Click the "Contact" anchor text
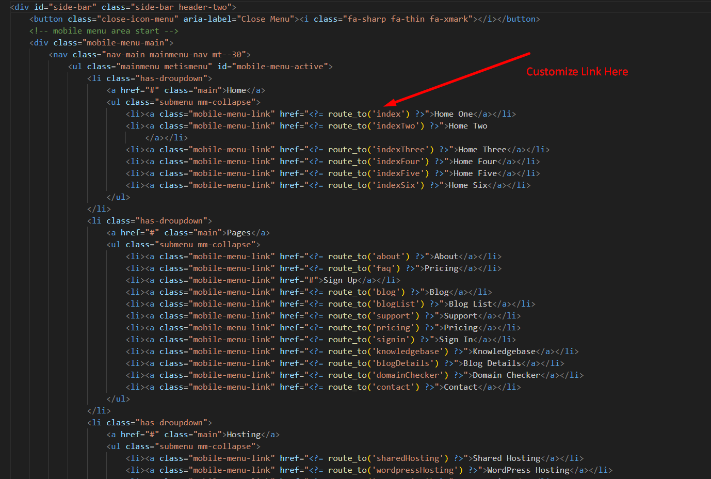711x479 pixels. pyautogui.click(x=460, y=387)
